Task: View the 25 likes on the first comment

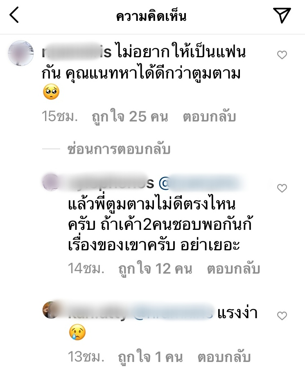Action: point(130,117)
